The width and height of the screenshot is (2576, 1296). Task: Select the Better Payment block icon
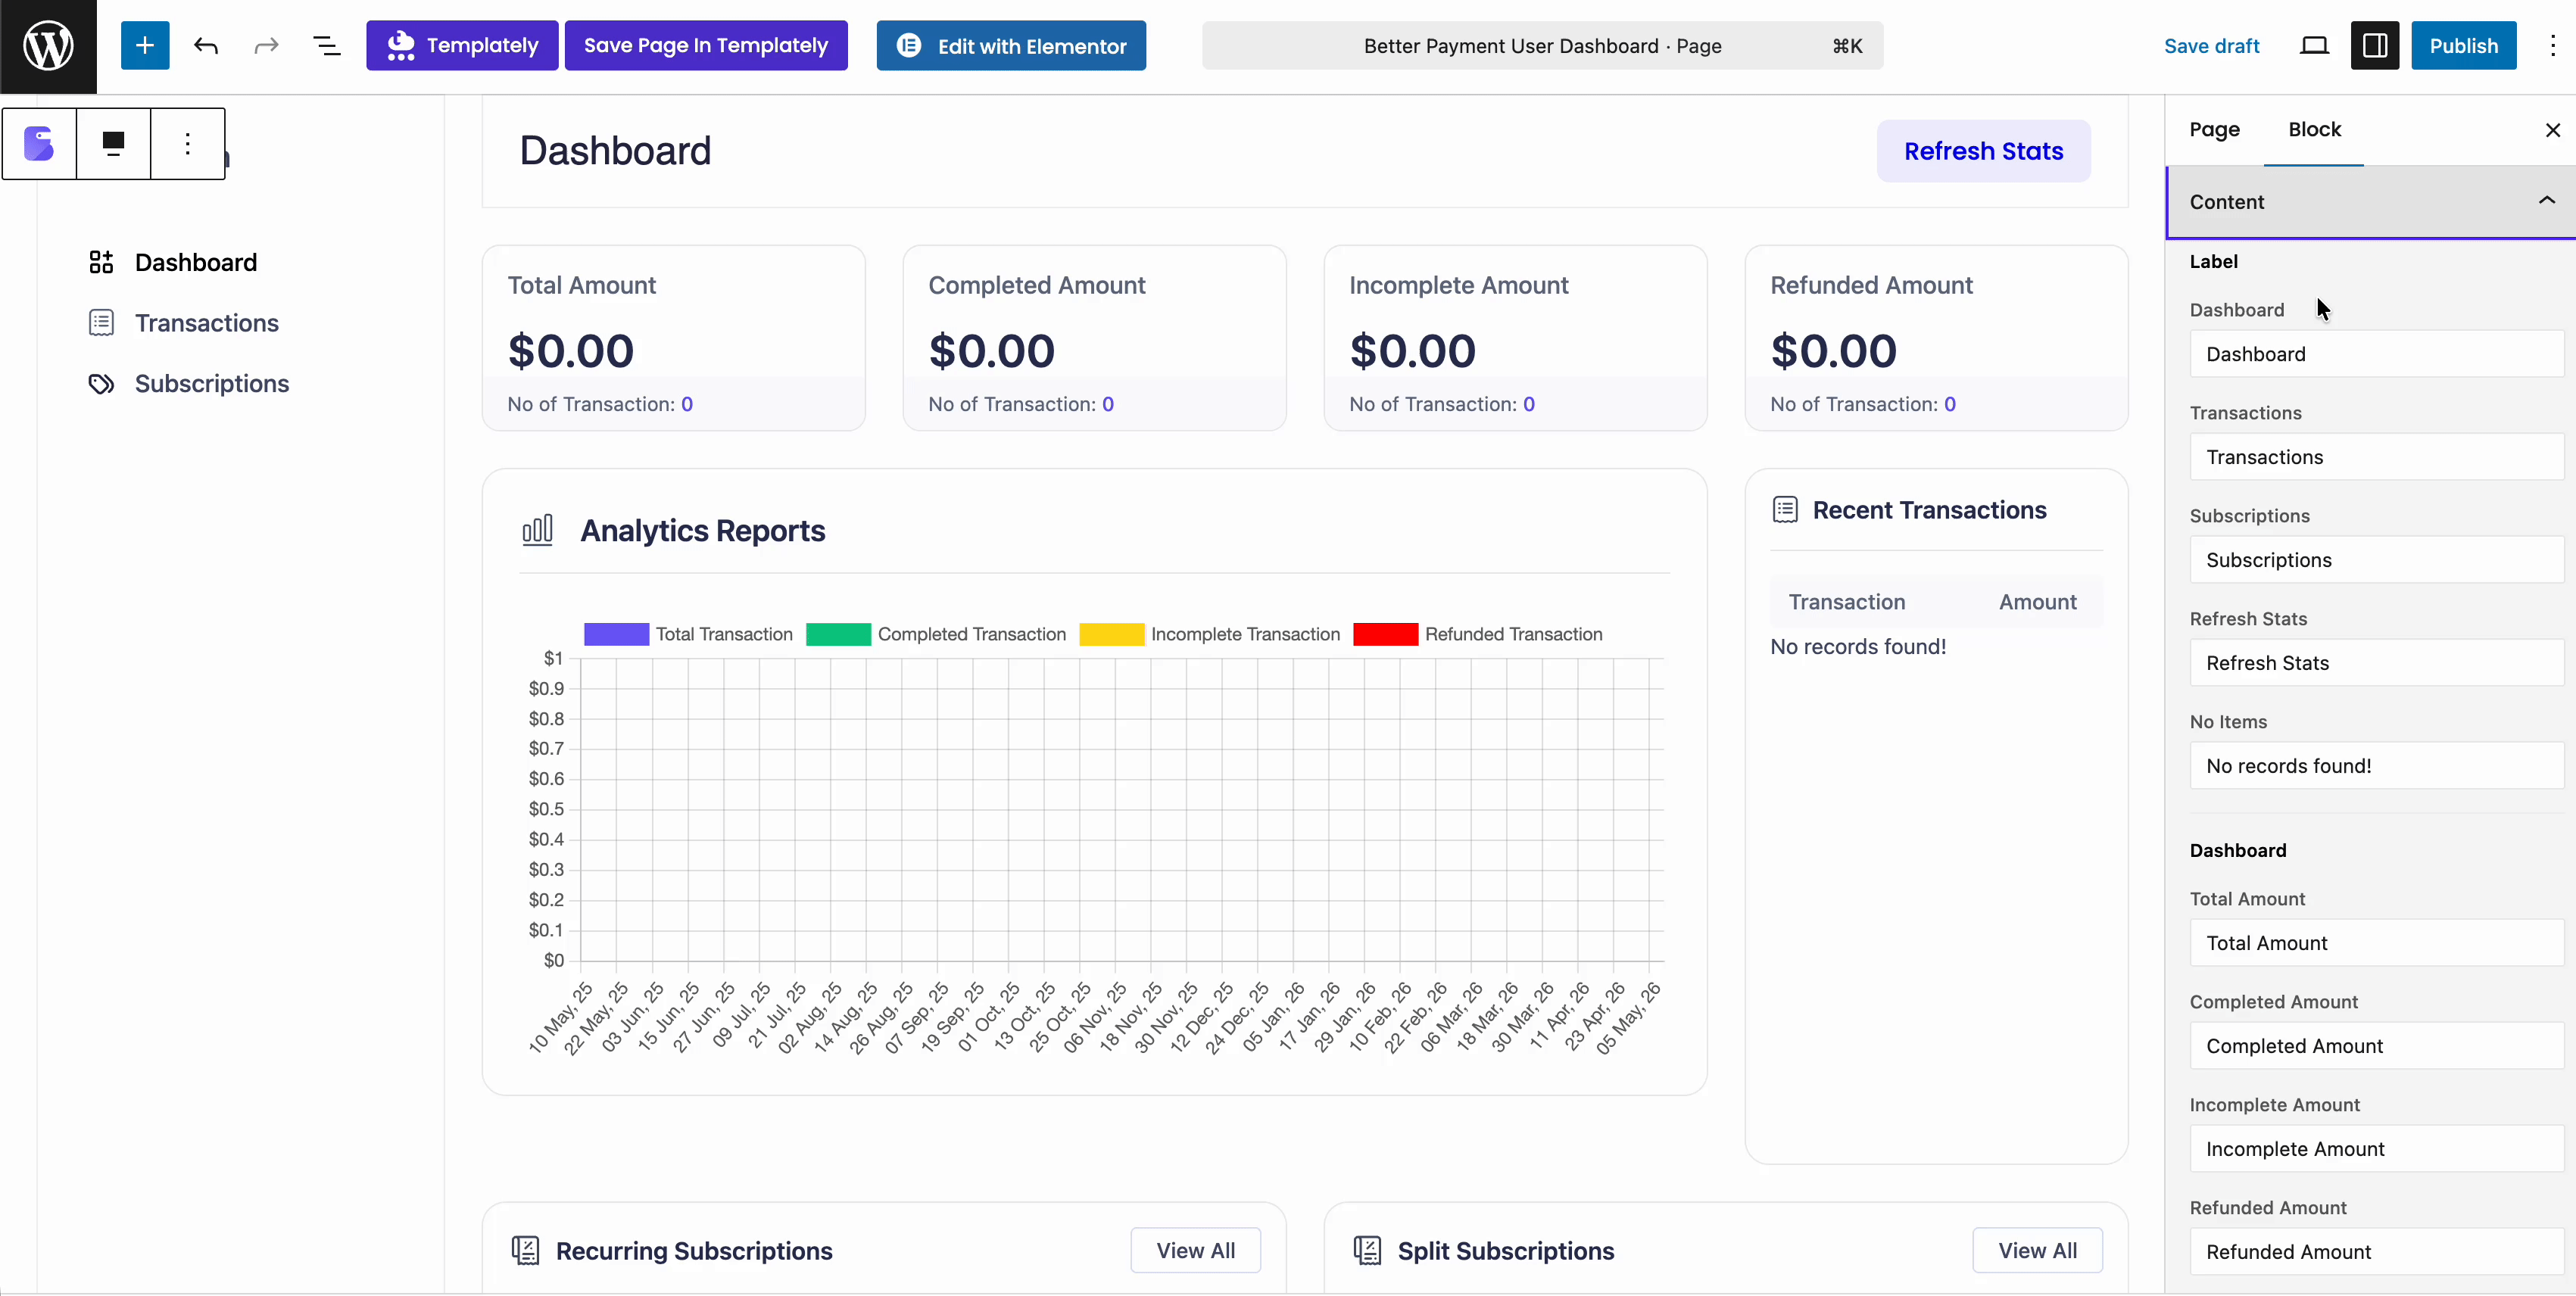point(39,144)
